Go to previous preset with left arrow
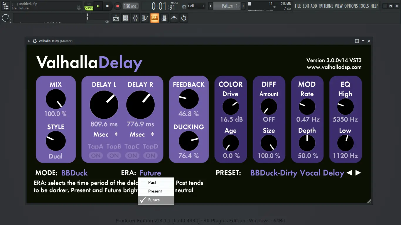 pyautogui.click(x=349, y=173)
